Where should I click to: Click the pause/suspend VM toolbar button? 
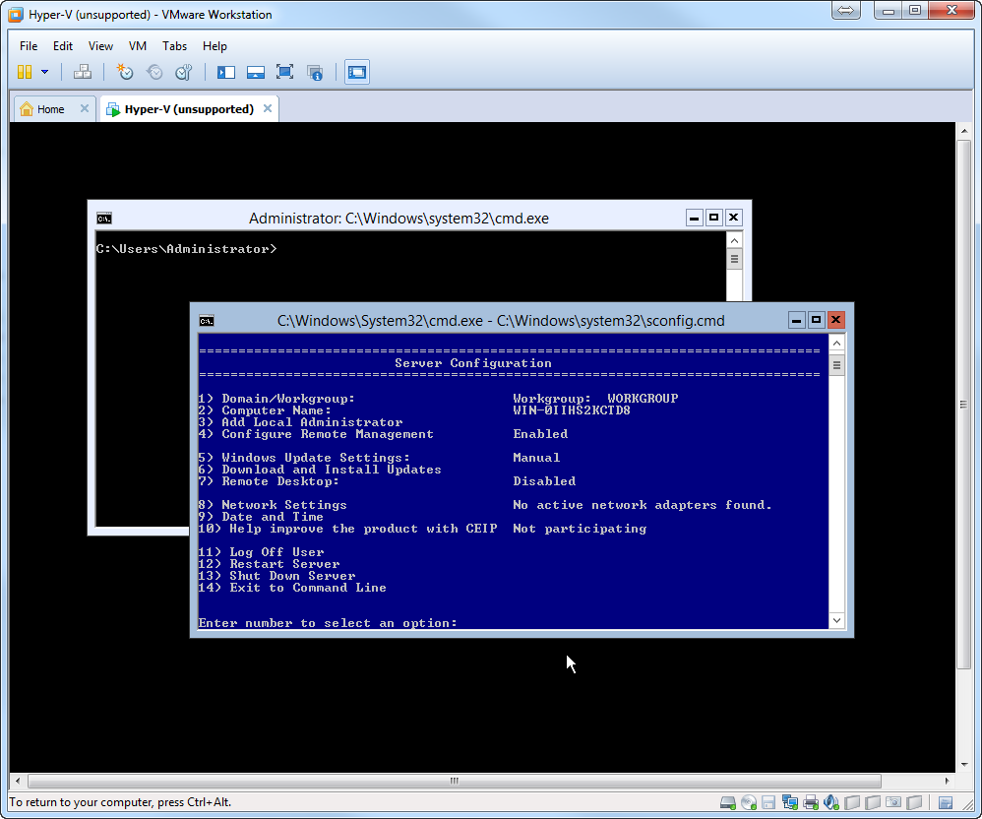(25, 72)
